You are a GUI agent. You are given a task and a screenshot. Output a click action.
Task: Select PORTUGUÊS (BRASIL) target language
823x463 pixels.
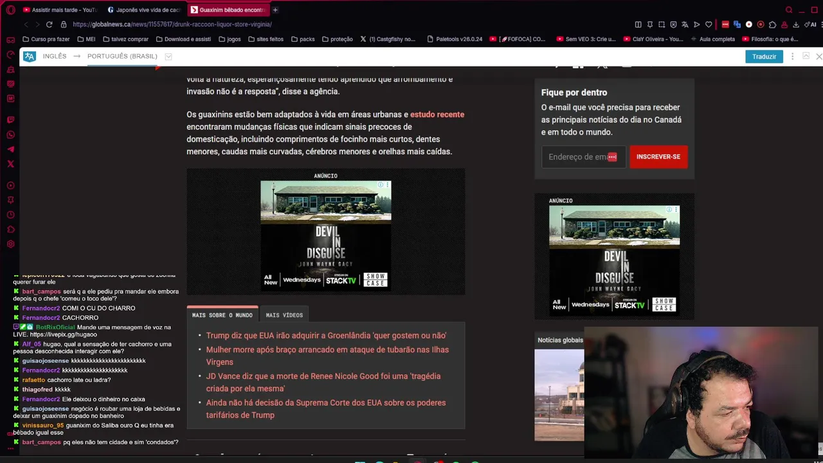(x=122, y=57)
